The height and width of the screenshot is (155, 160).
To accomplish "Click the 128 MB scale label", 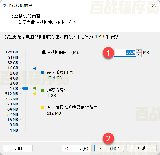I will (12, 104).
